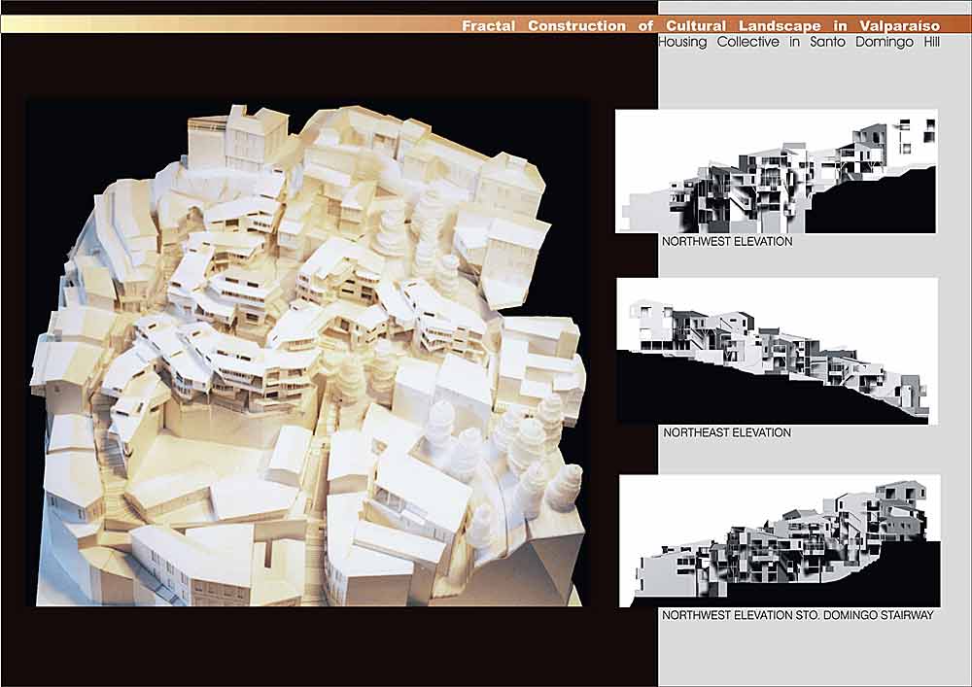Click the 'NORTHWEST ELEVATION STO. DOMINGO STAIRWAY' caption
This screenshot has width=972, height=687.
click(797, 615)
